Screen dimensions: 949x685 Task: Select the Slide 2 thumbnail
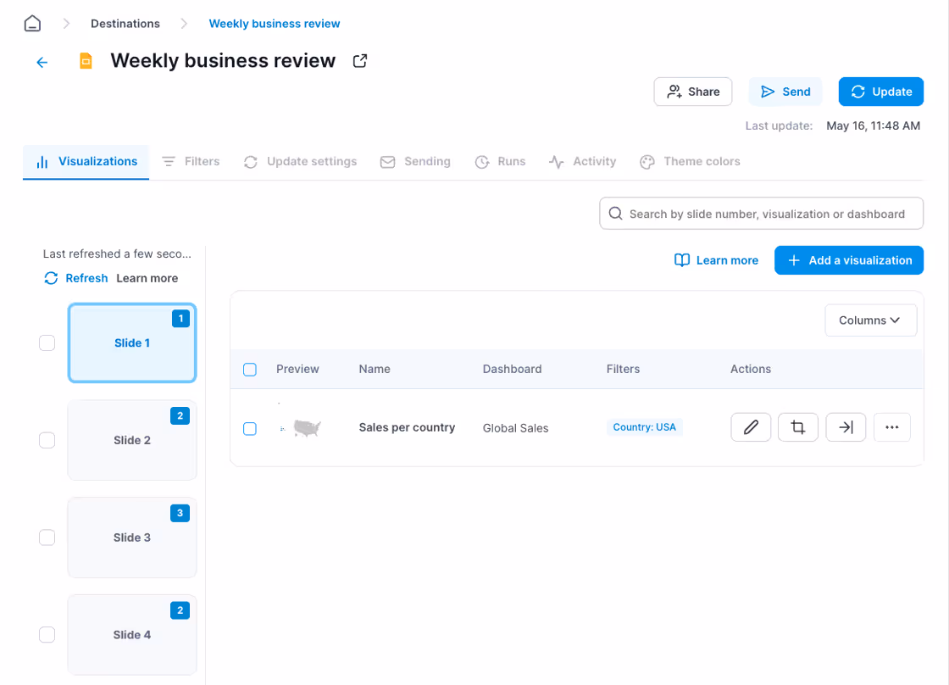point(132,440)
